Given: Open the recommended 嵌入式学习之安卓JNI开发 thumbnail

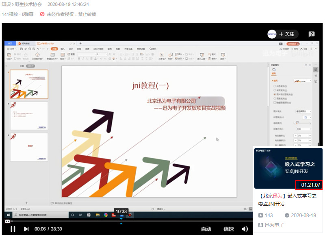Looking at the screenshot, I should pyautogui.click(x=288, y=168).
